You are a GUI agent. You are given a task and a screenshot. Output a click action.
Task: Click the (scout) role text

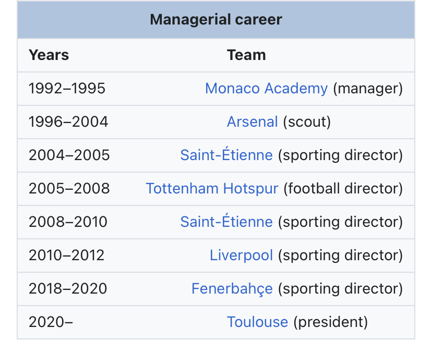(307, 122)
